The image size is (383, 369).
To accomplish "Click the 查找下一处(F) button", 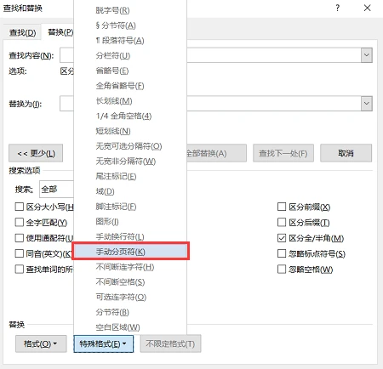I will point(283,153).
